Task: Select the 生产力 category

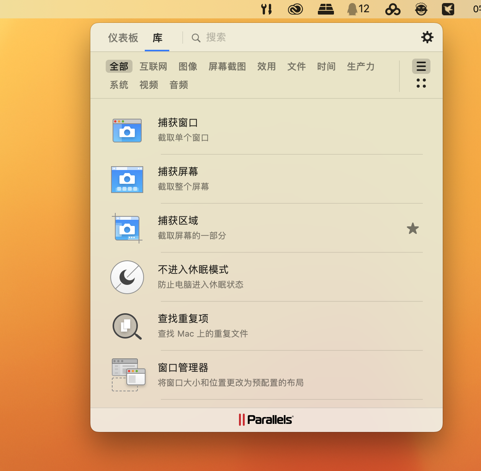Action: [x=360, y=66]
